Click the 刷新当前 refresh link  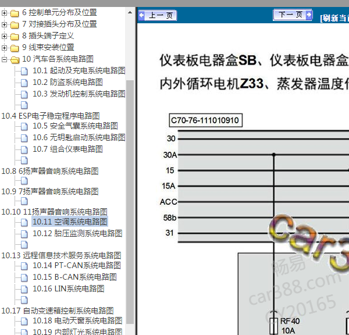coord(334,18)
